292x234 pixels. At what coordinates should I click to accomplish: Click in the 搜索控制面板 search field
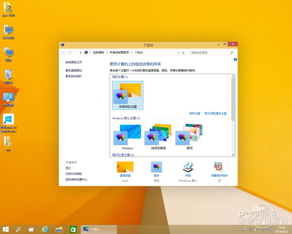click(210, 52)
